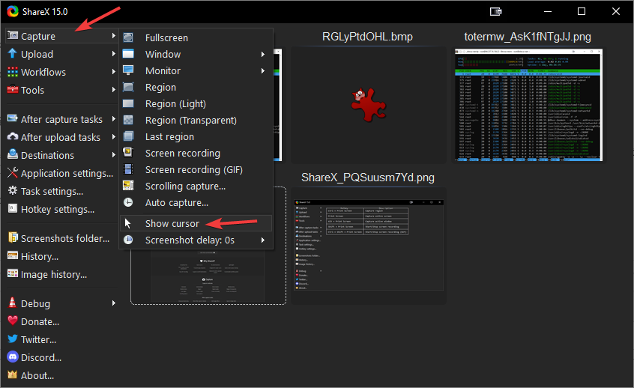The height and width of the screenshot is (388, 634).
Task: Click the After capture tasks icon
Action: tap(13, 119)
